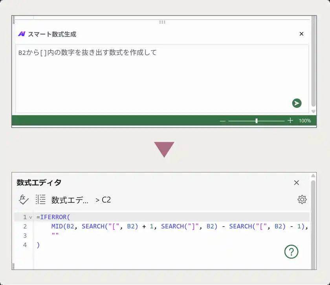Viewport: 330px width, 285px height.
Task: Click the zoom out minus icon
Action: [x=223, y=121]
